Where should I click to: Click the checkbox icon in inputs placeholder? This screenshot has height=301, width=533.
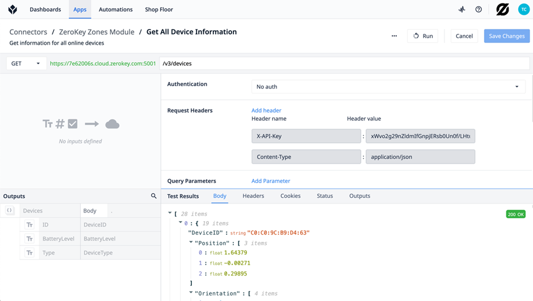point(73,124)
